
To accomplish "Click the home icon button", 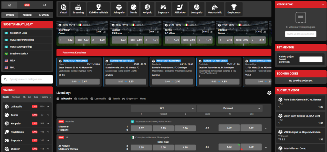I will click(x=10, y=5).
